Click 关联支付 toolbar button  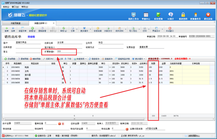point(108,30)
